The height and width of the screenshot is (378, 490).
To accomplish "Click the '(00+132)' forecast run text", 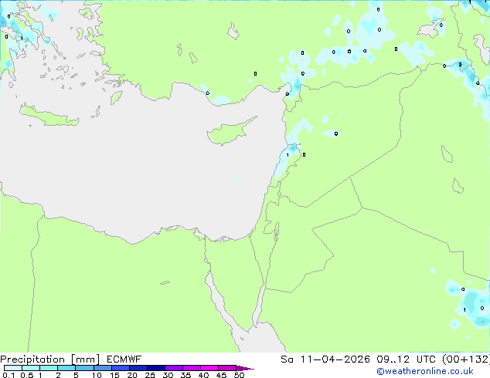I will pyautogui.click(x=465, y=359).
